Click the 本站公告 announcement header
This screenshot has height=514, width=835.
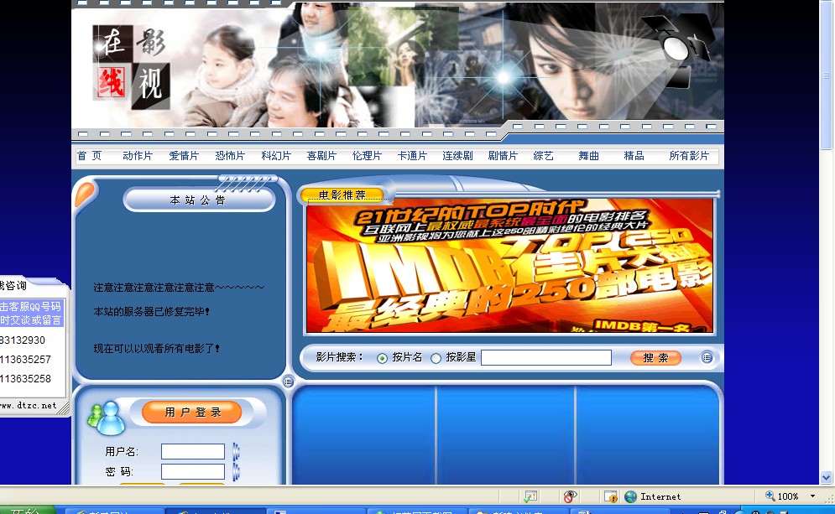(199, 200)
